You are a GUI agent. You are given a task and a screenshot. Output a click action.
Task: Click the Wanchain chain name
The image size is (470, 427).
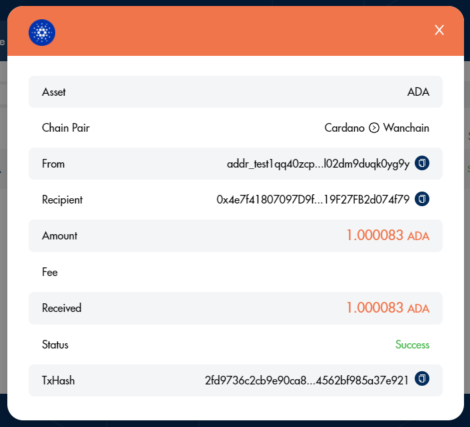(406, 128)
